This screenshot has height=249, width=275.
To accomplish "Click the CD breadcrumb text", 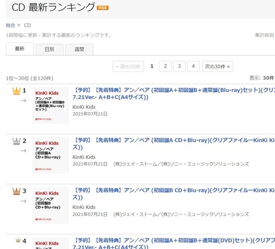I will point(28,25).
